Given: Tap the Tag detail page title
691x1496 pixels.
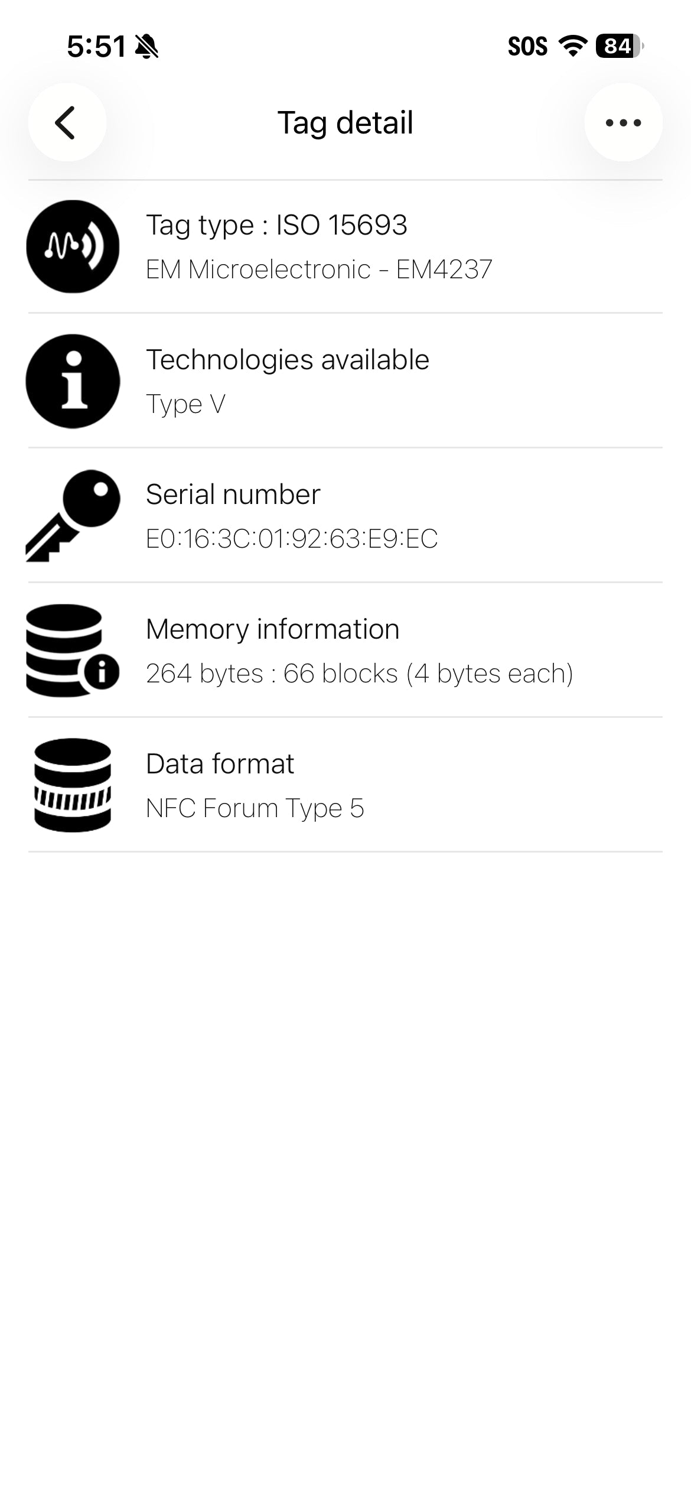Looking at the screenshot, I should click(345, 123).
